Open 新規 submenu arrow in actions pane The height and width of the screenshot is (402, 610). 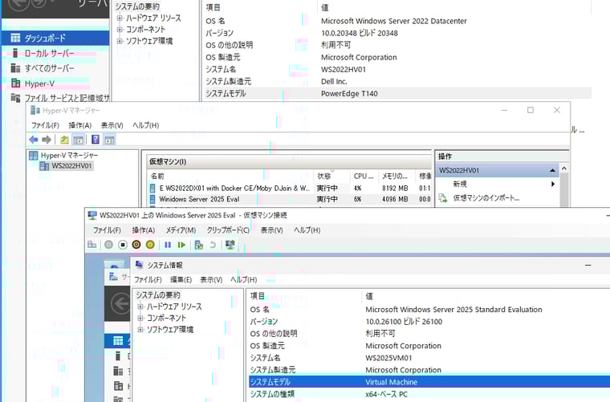pos(552,184)
